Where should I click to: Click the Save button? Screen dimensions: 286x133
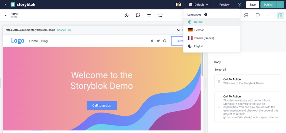pos(252,5)
